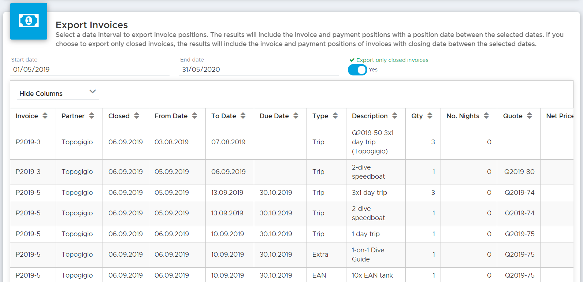The image size is (583, 282).
Task: Sort by No. Nights sort icon
Action: [486, 116]
